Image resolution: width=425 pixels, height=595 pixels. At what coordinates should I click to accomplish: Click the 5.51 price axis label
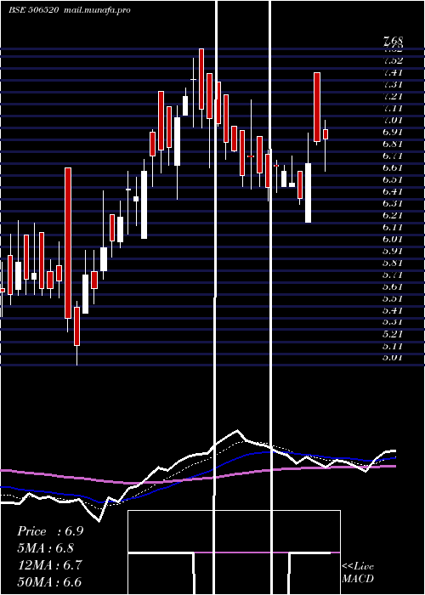(x=393, y=298)
